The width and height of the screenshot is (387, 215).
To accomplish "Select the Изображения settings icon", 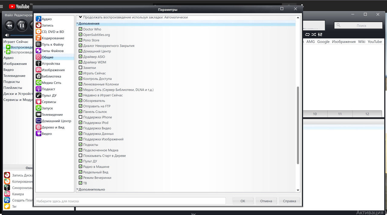I will pyautogui.click(x=38, y=70).
